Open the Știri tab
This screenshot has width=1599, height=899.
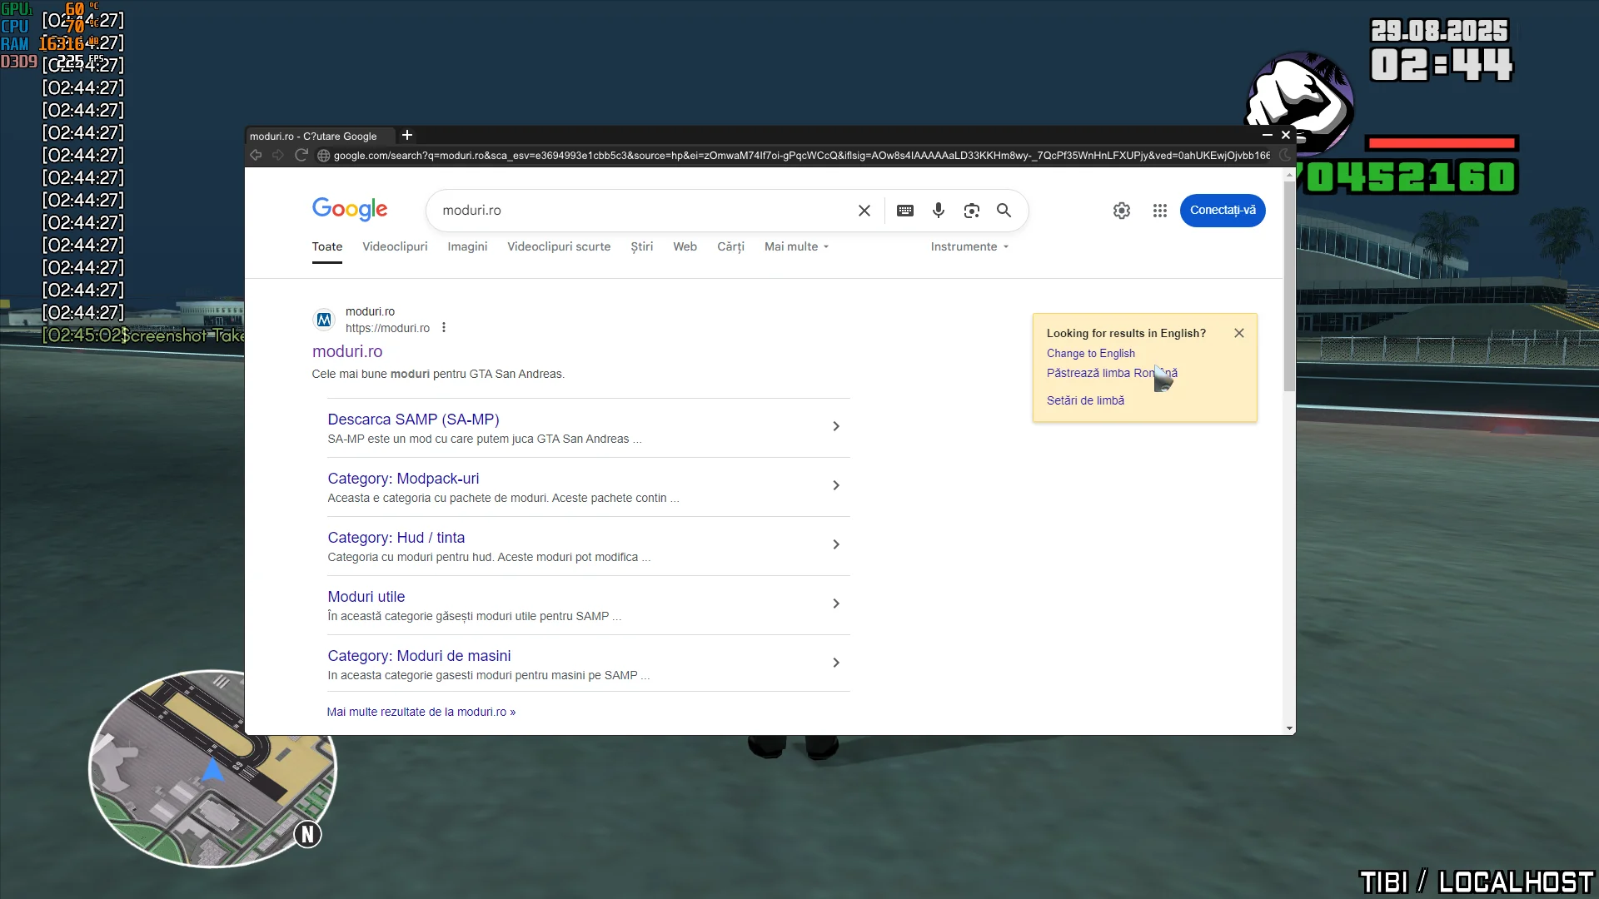pos(642,247)
